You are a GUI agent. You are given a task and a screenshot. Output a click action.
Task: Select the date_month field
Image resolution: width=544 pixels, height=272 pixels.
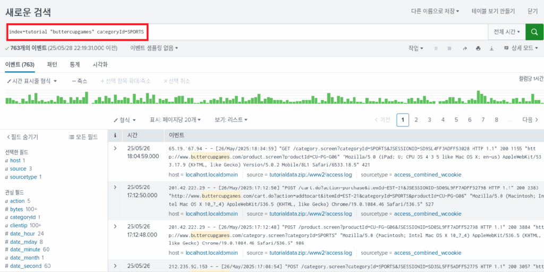(24, 258)
